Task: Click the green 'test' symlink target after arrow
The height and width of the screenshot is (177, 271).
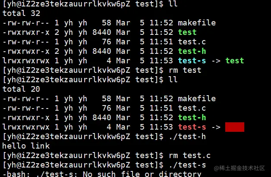Action: click(235, 61)
